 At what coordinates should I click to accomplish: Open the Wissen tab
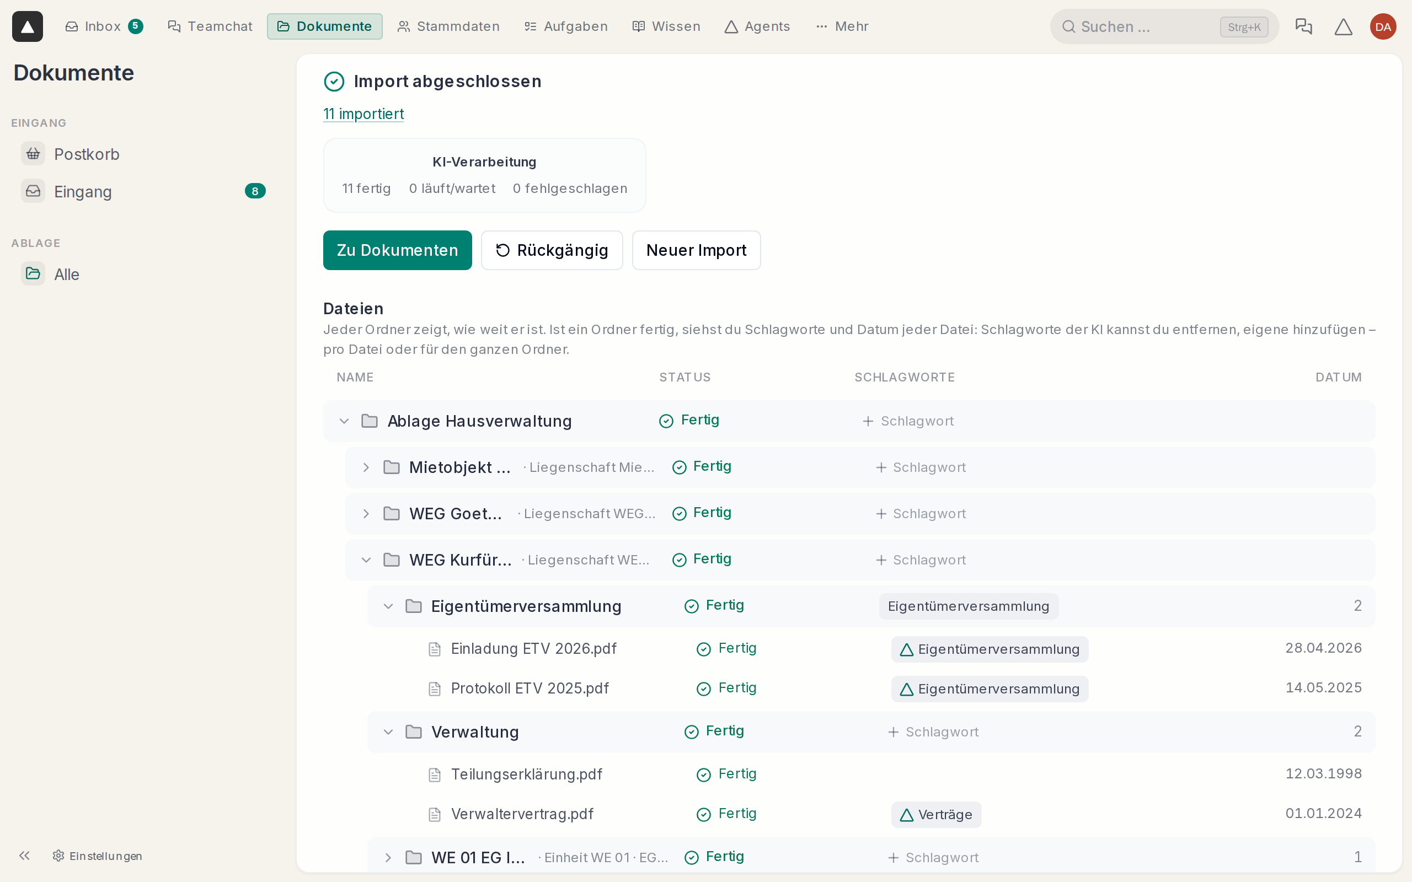point(666,26)
